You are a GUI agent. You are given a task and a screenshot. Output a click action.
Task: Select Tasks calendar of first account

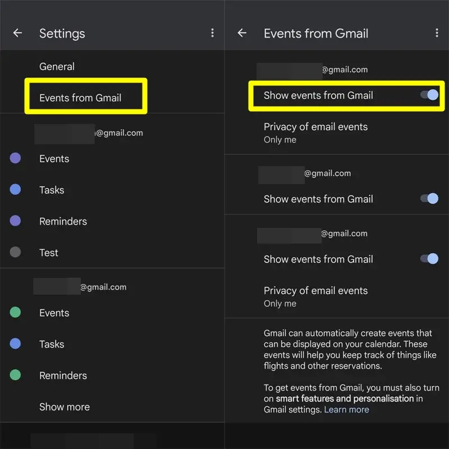click(112, 190)
